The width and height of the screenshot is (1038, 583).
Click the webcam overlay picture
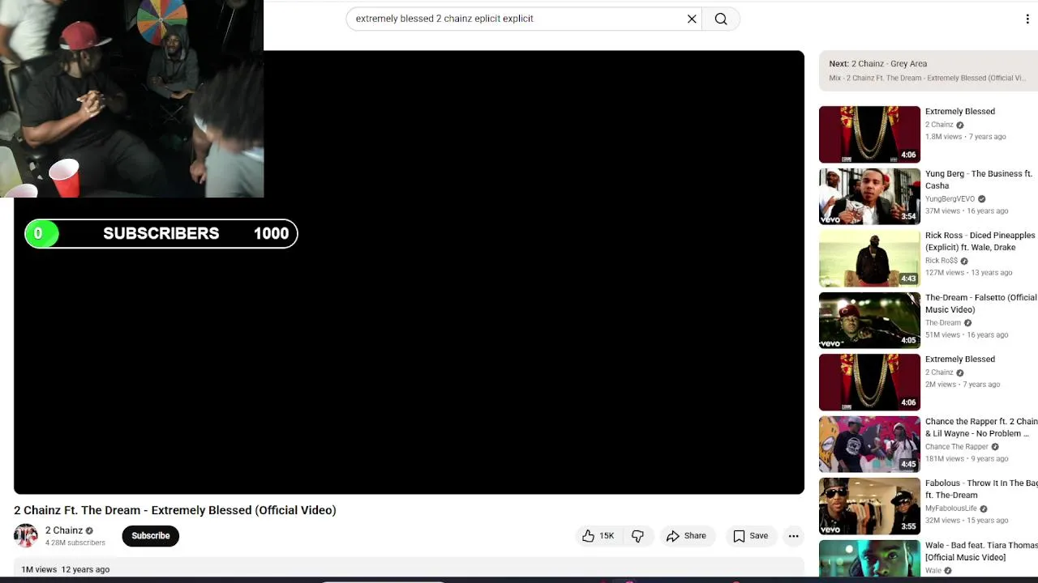coord(131,99)
